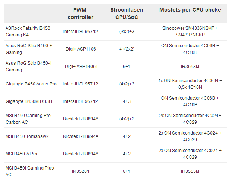
Task: Click the Digi+ ASP1405I controller cell
Action: click(x=80, y=67)
